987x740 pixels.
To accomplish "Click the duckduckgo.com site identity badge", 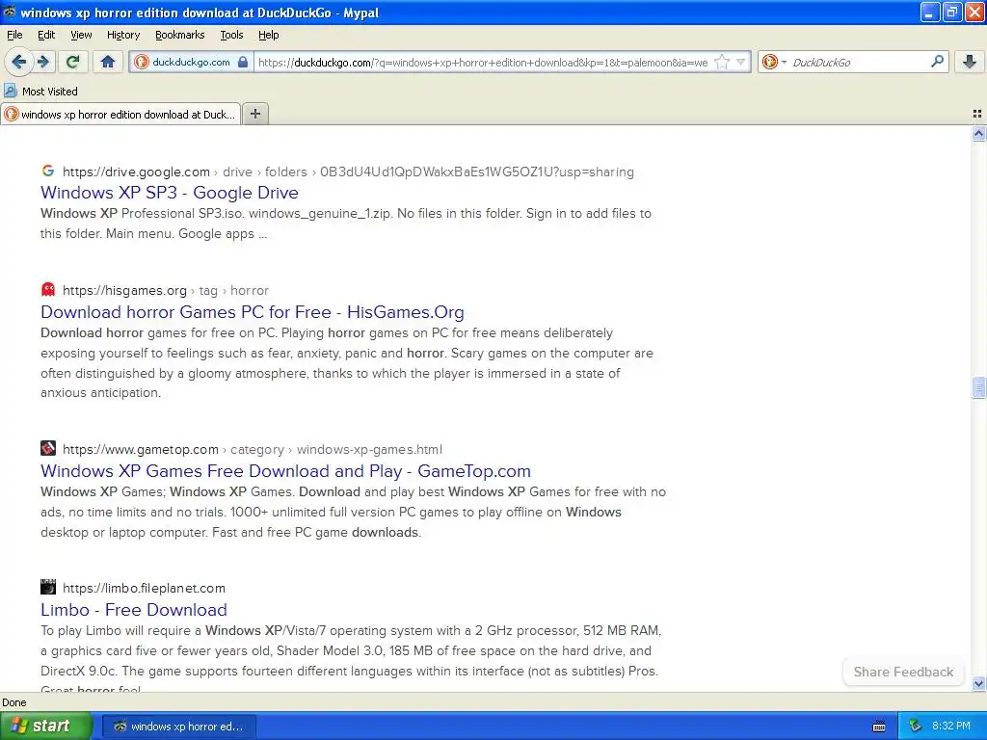I will coord(191,62).
